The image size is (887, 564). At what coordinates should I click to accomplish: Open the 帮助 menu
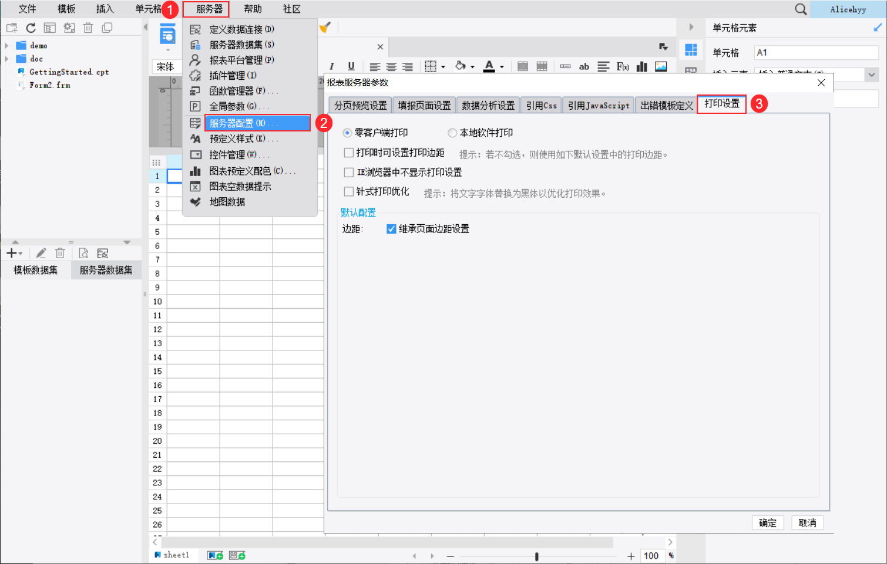(253, 9)
